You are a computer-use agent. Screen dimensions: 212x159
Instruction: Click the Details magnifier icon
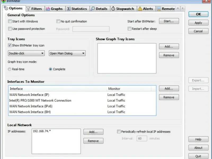(92, 9)
